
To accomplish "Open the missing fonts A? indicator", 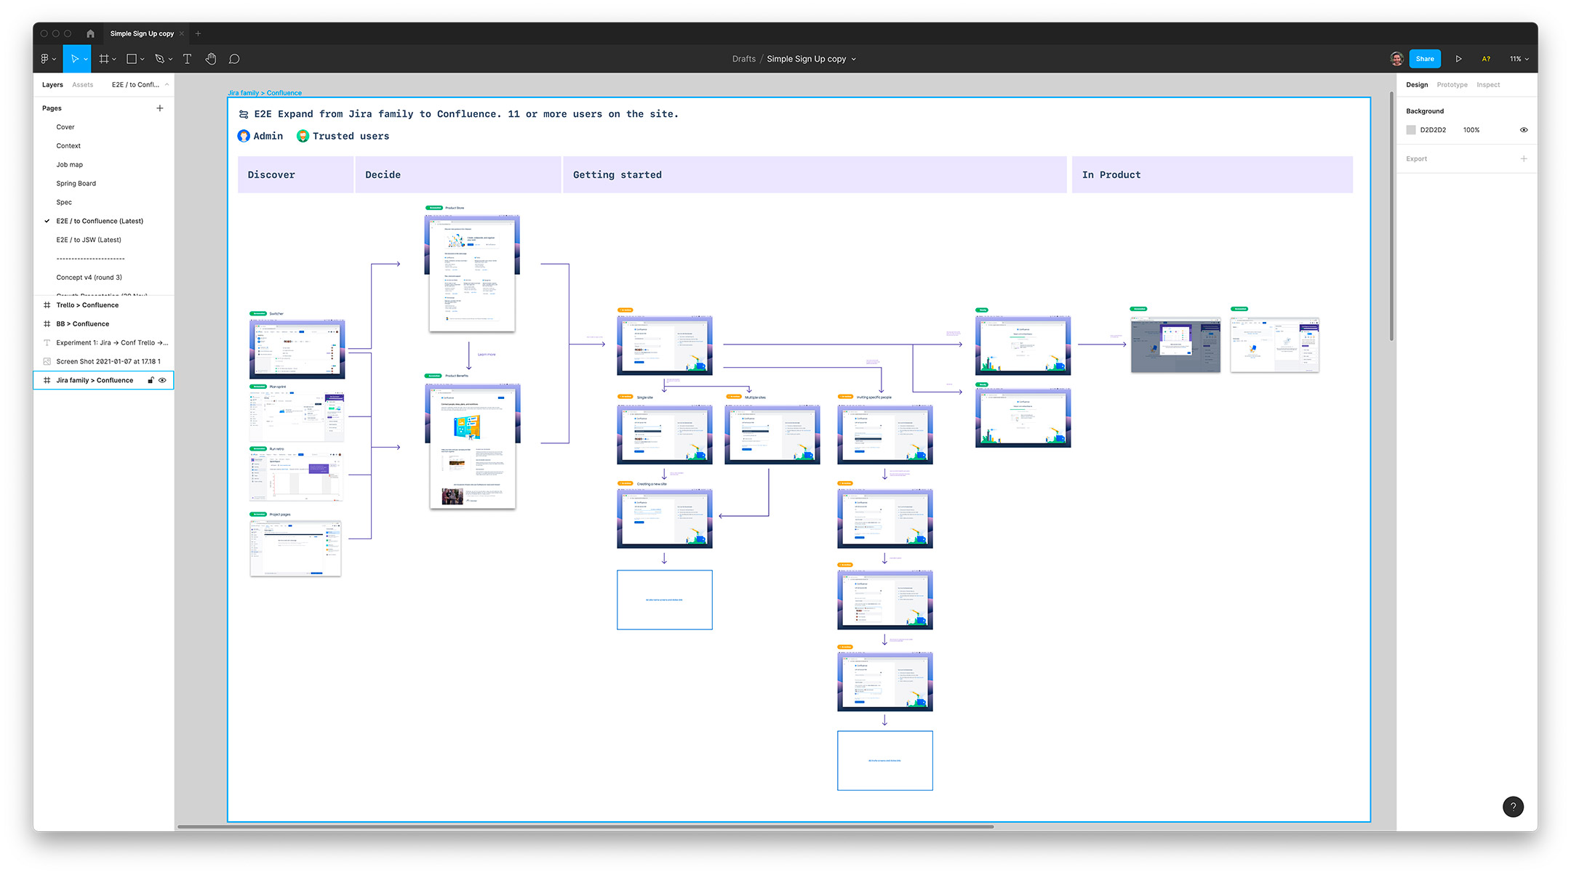I will click(1486, 59).
